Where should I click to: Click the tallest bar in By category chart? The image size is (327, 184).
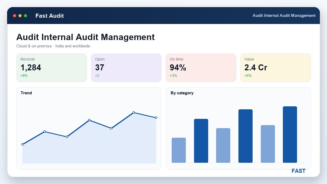(x=290, y=135)
